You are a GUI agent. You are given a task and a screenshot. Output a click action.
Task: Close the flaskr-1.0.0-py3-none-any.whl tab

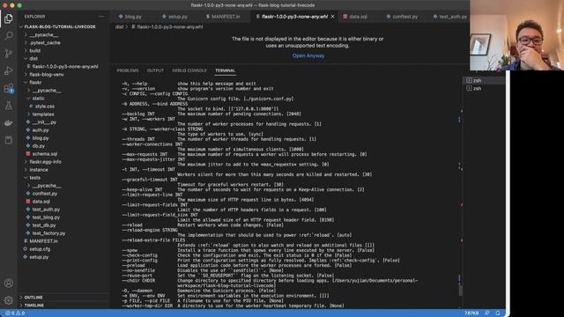point(333,17)
